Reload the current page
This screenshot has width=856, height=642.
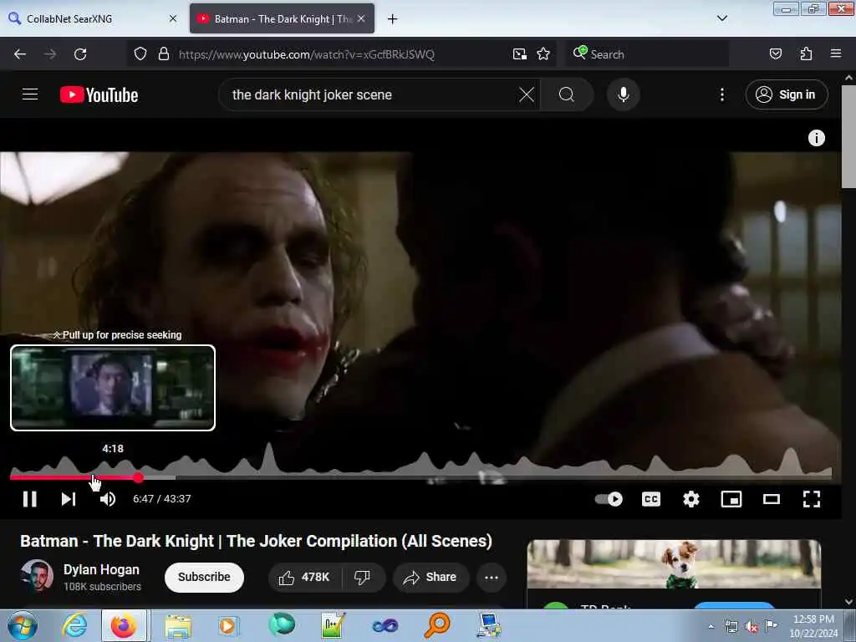coord(80,54)
